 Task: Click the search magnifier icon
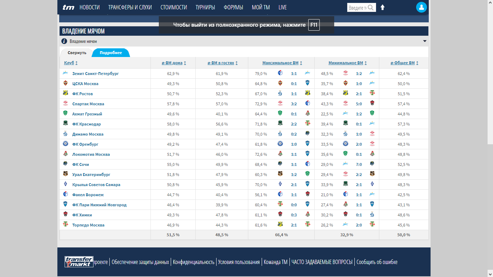(371, 8)
